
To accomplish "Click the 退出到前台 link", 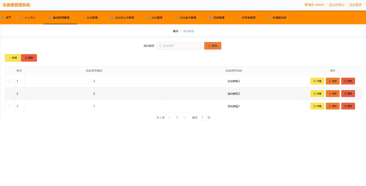I will point(337,5).
